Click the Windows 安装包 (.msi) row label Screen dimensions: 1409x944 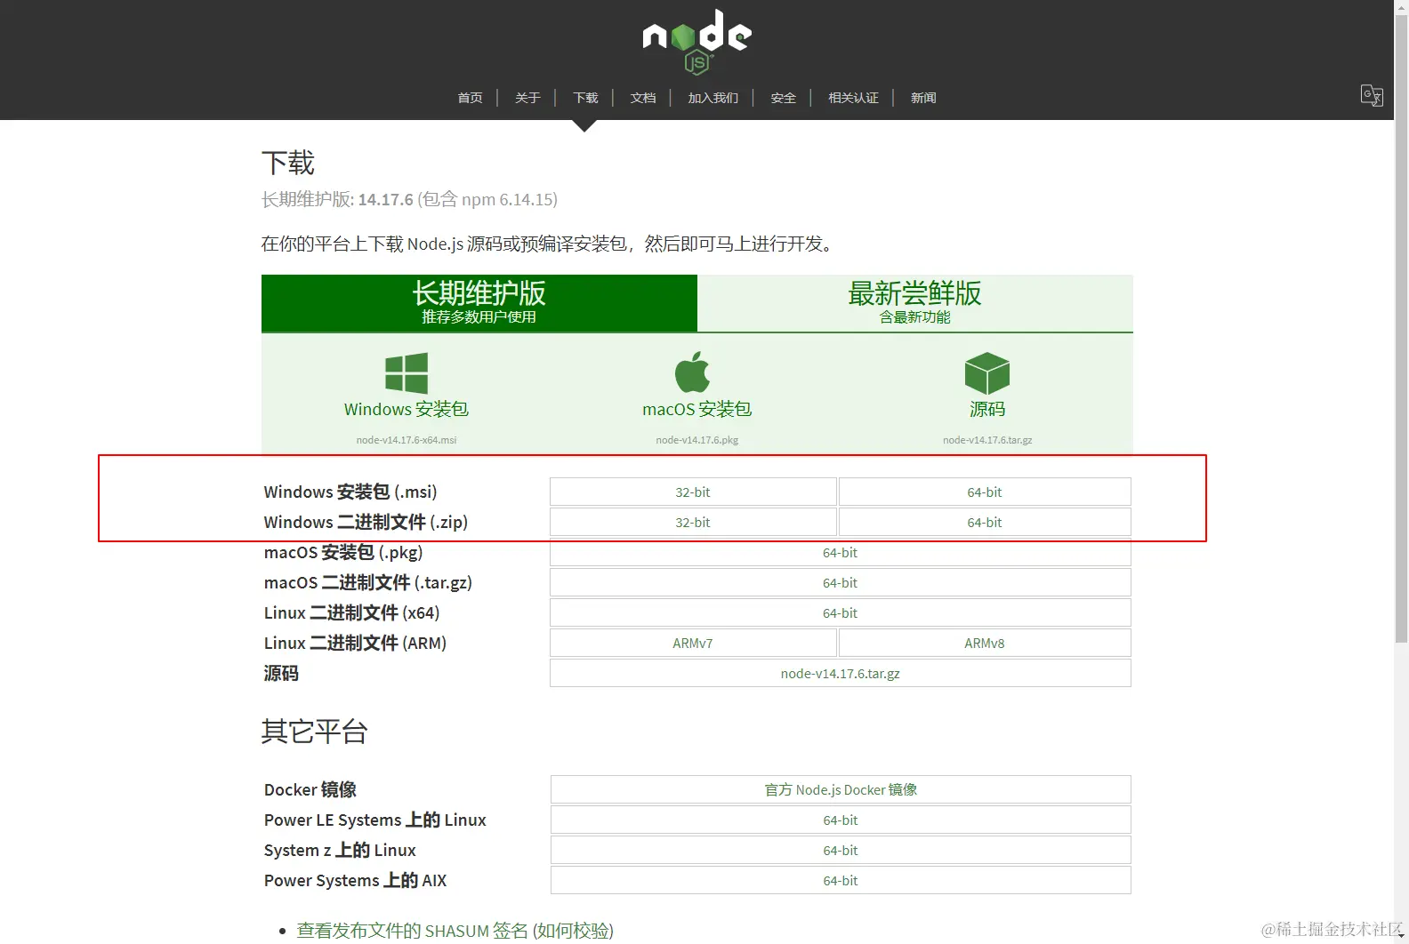(350, 492)
